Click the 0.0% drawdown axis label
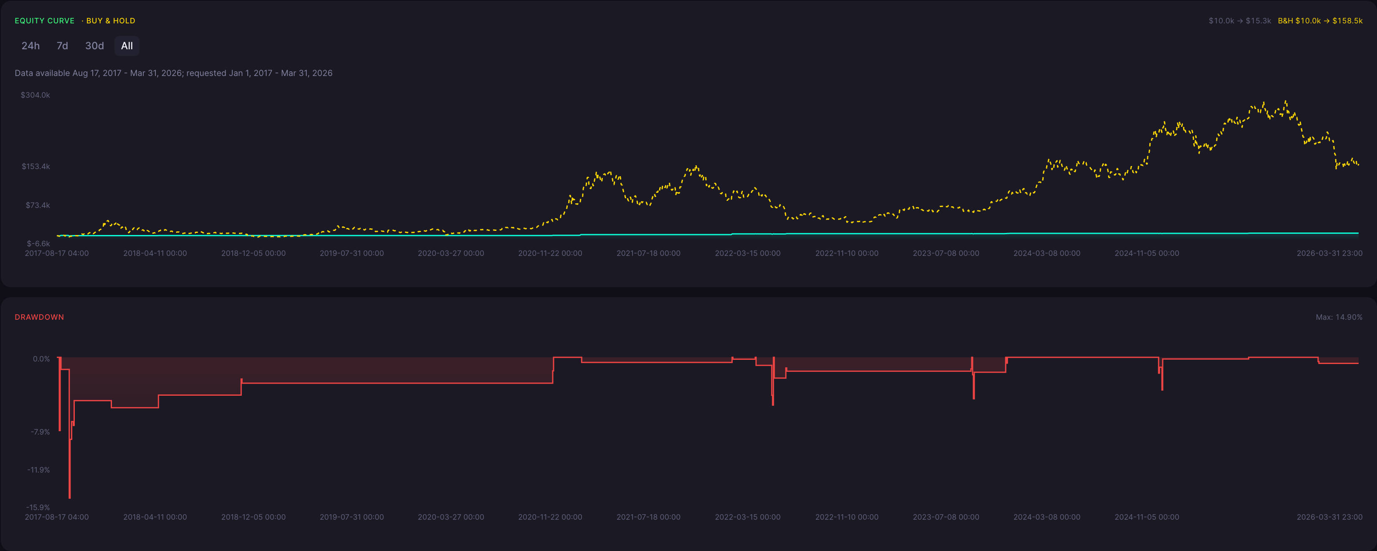The width and height of the screenshot is (1377, 551). (41, 359)
